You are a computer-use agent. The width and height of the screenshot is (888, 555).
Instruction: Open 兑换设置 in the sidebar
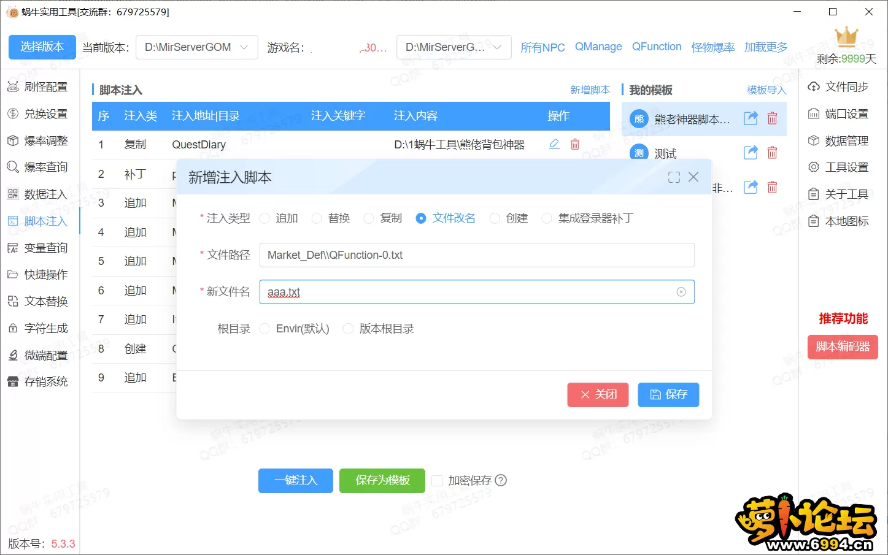(38, 114)
